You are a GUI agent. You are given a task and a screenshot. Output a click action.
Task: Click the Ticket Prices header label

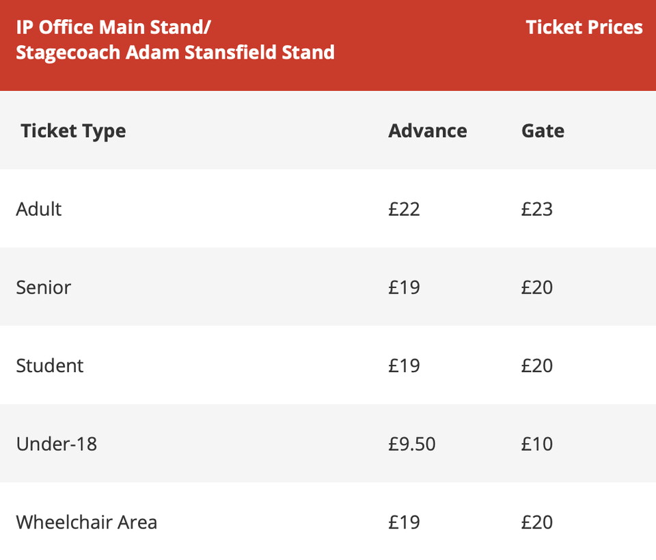pos(584,27)
